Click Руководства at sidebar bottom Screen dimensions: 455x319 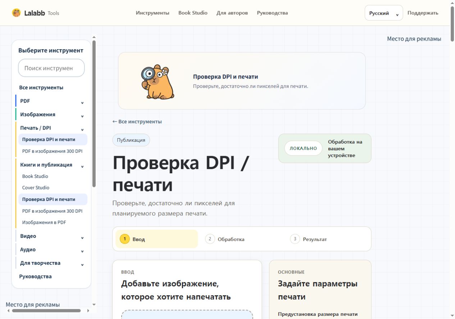tap(35, 276)
